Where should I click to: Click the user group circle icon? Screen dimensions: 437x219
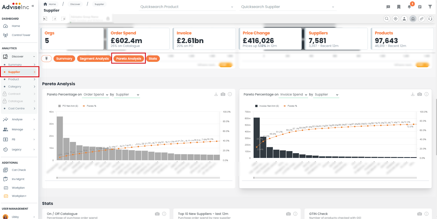413,19
